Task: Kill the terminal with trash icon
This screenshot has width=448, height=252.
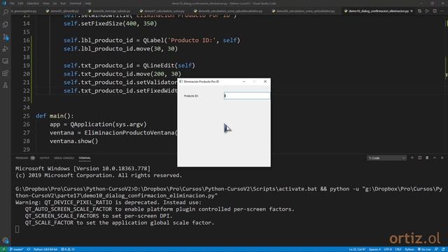Action: point(427,157)
